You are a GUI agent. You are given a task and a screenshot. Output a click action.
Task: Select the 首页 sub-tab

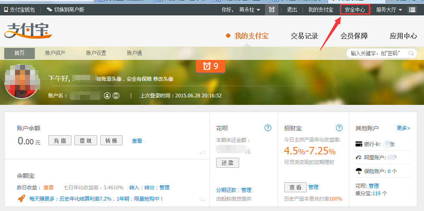coord(20,53)
